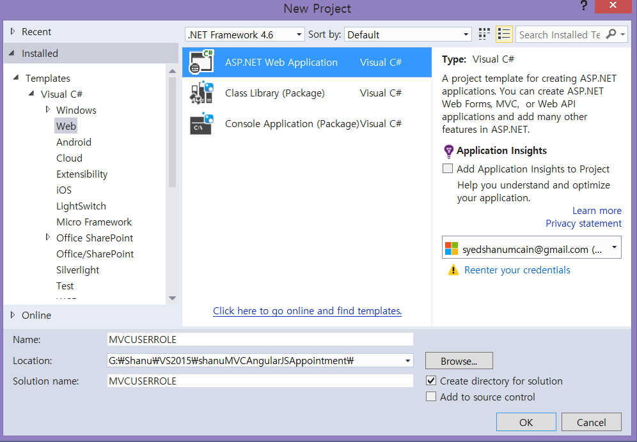Open the Location path dropdown
This screenshot has width=637, height=442.
(407, 360)
